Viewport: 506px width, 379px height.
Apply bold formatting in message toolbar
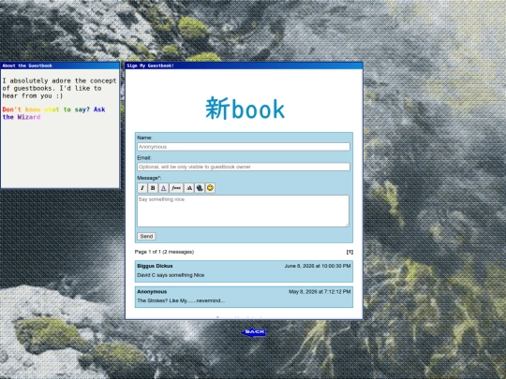coord(153,188)
